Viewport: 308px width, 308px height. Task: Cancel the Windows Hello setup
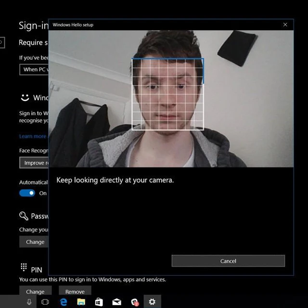pos(228,261)
